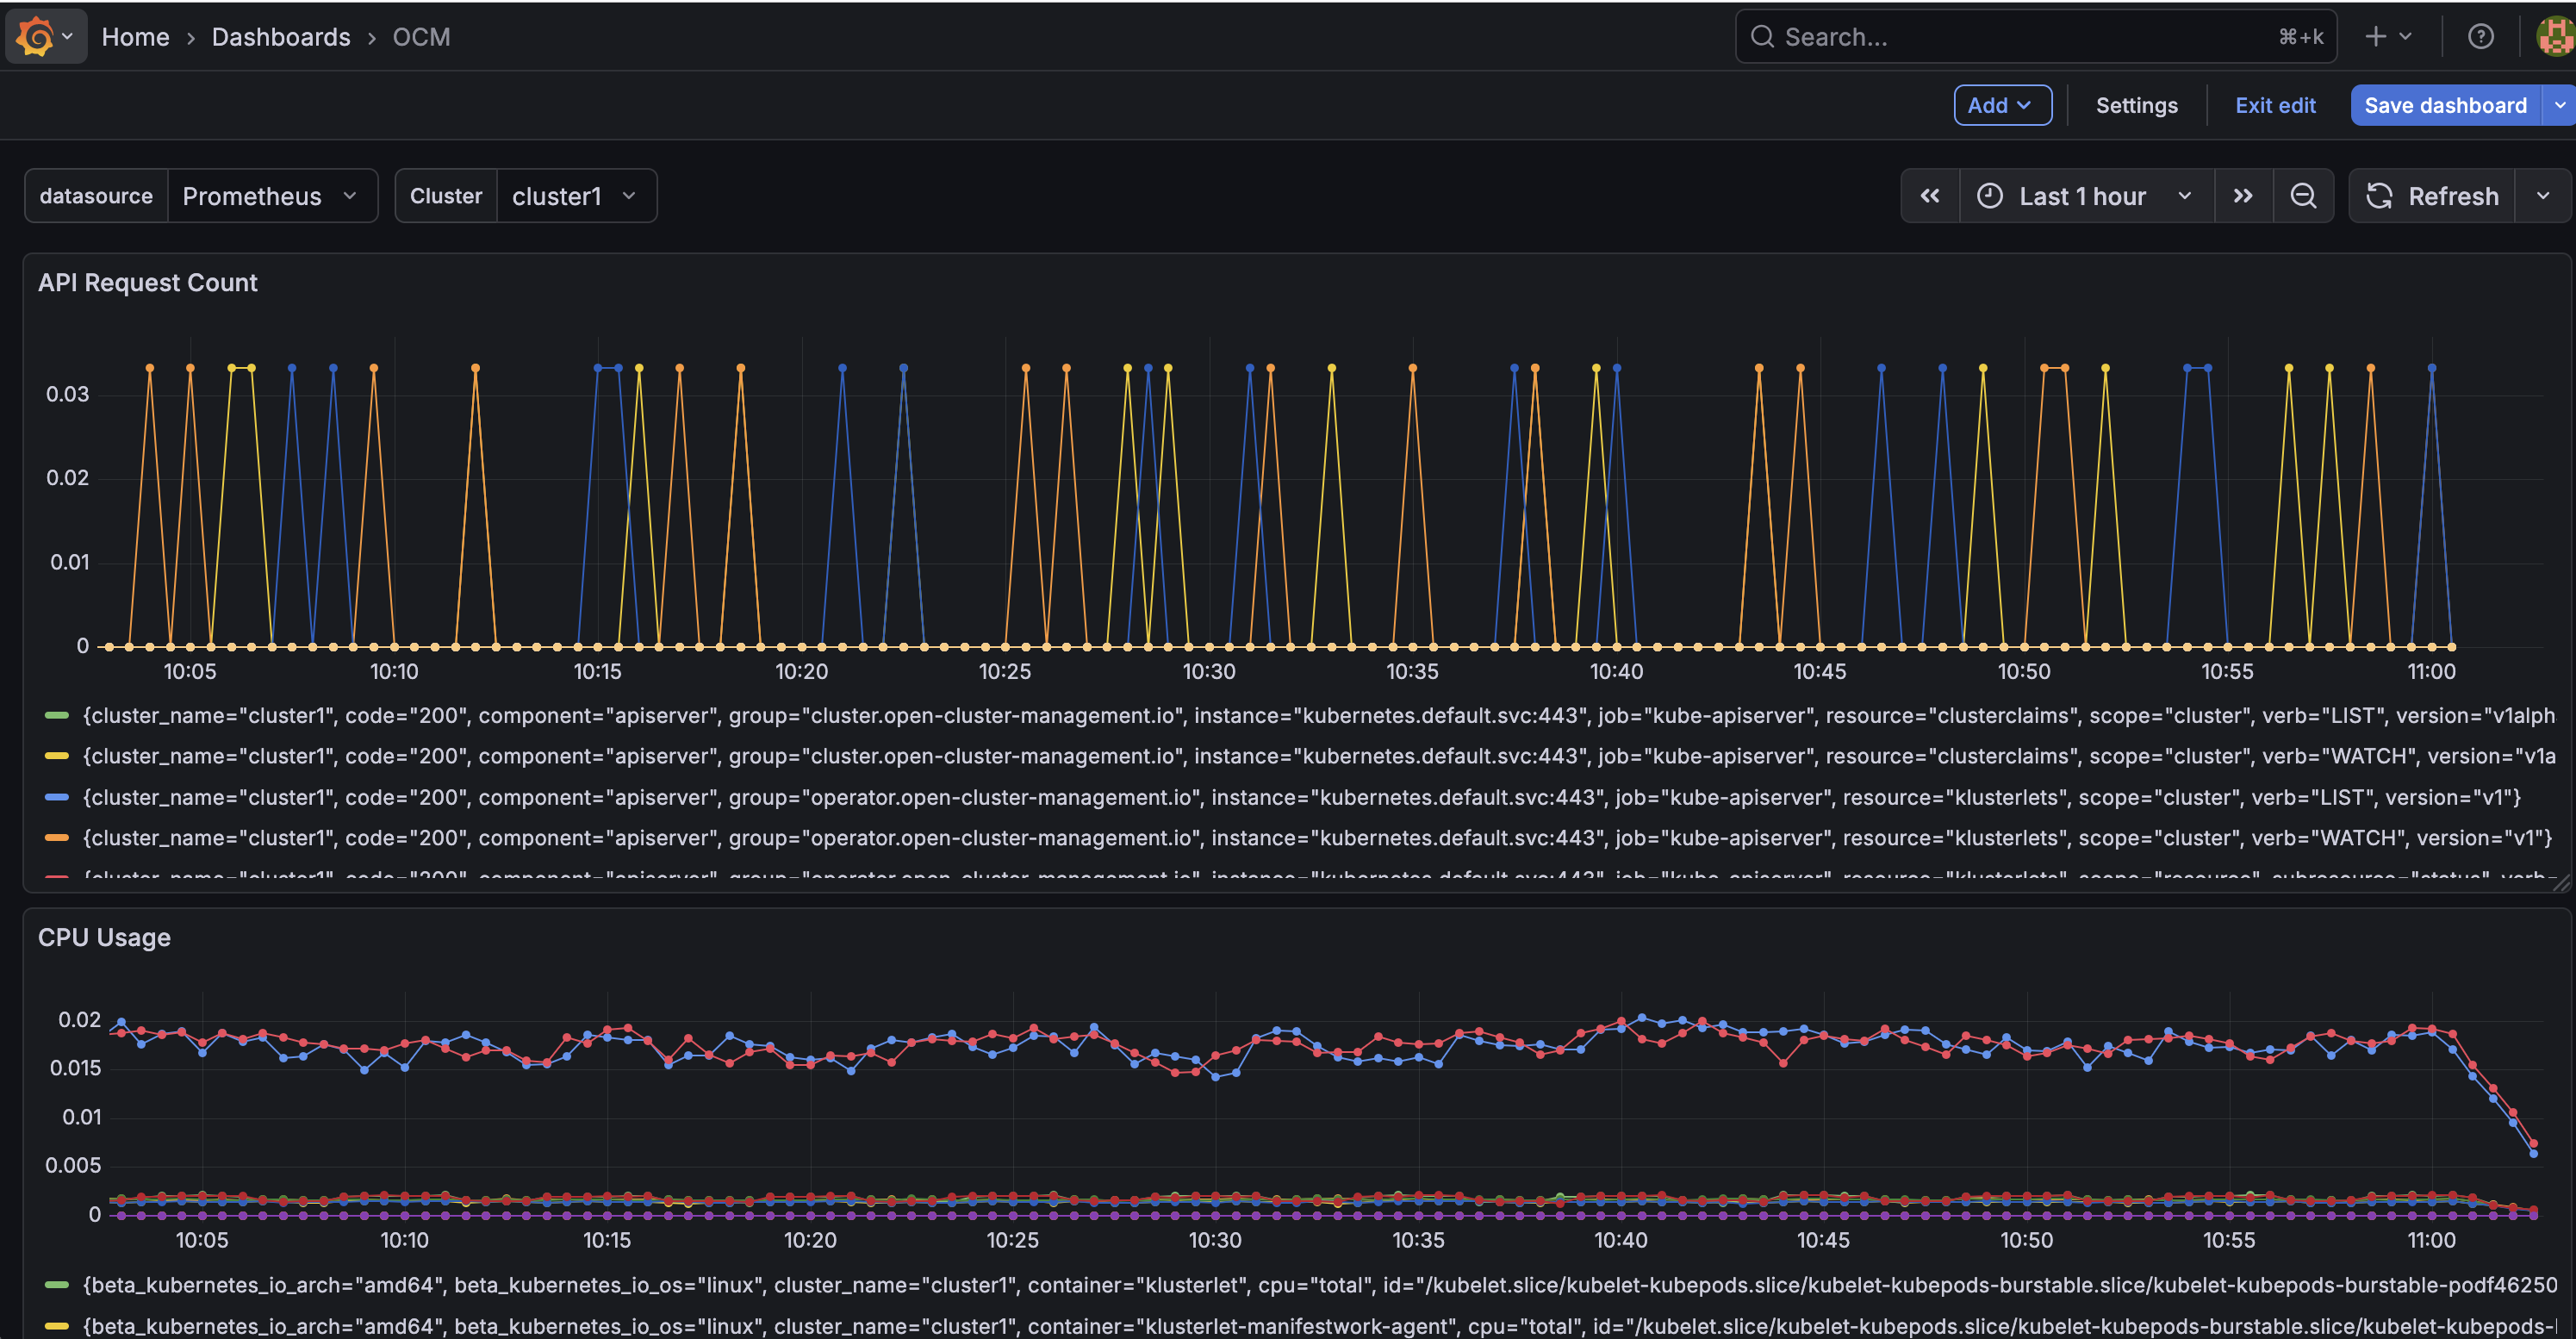Click Exit edit to leave edit mode

[2275, 104]
